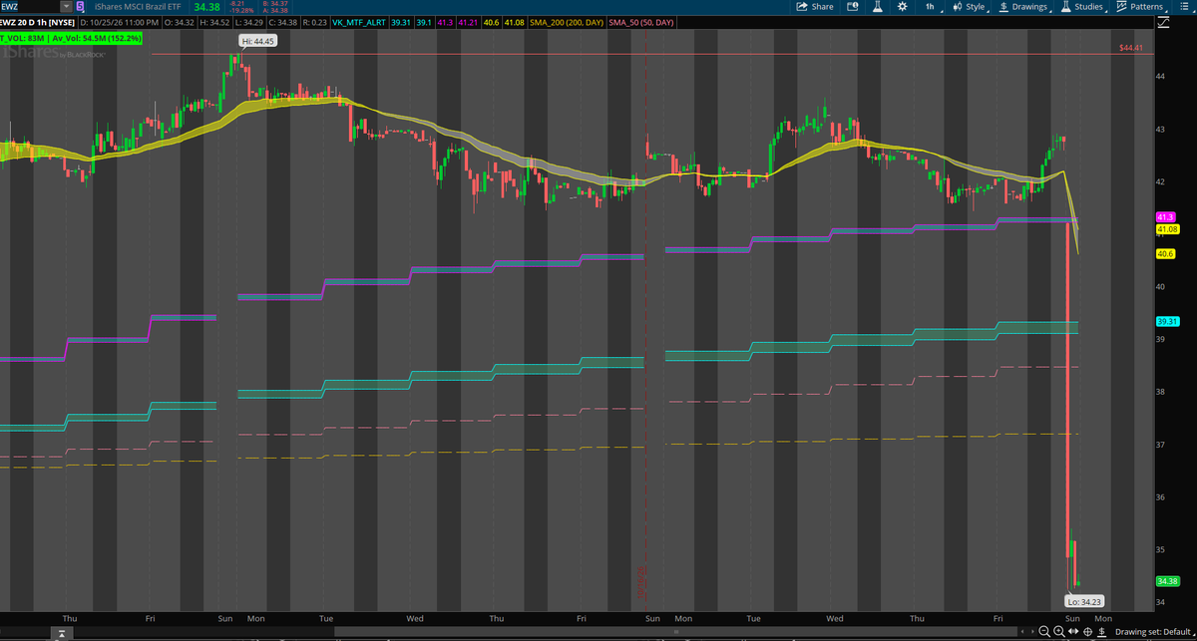Click the C: 34.38 close value
This screenshot has width=1197, height=641.
coord(283,22)
